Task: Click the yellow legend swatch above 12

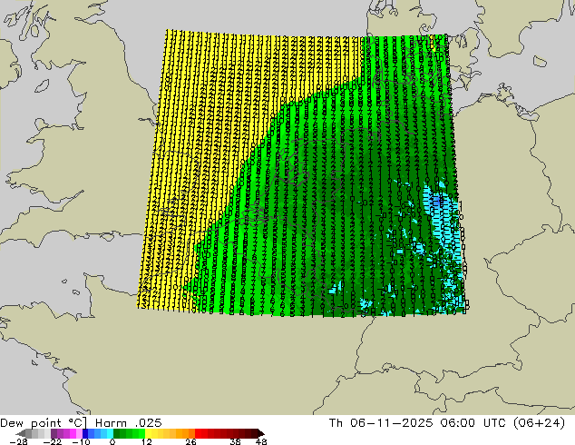Action: click(x=148, y=433)
